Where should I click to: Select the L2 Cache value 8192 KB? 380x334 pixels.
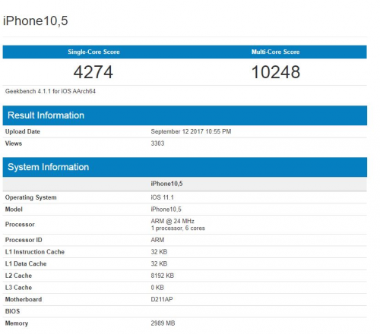tap(163, 276)
